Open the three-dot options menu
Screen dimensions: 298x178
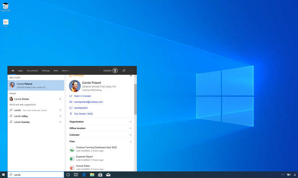(131, 71)
